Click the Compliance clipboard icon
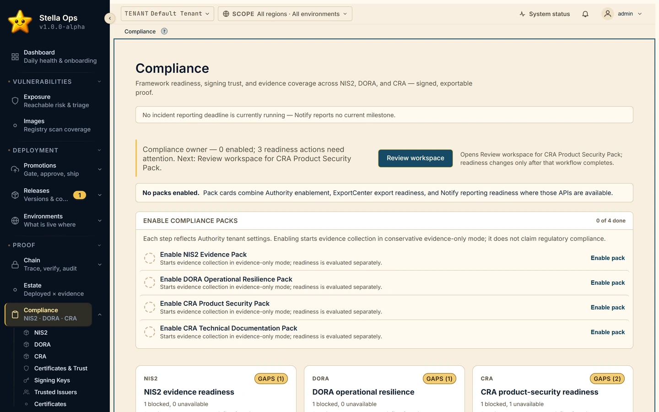Screen dimensions: 659x412 point(15,314)
